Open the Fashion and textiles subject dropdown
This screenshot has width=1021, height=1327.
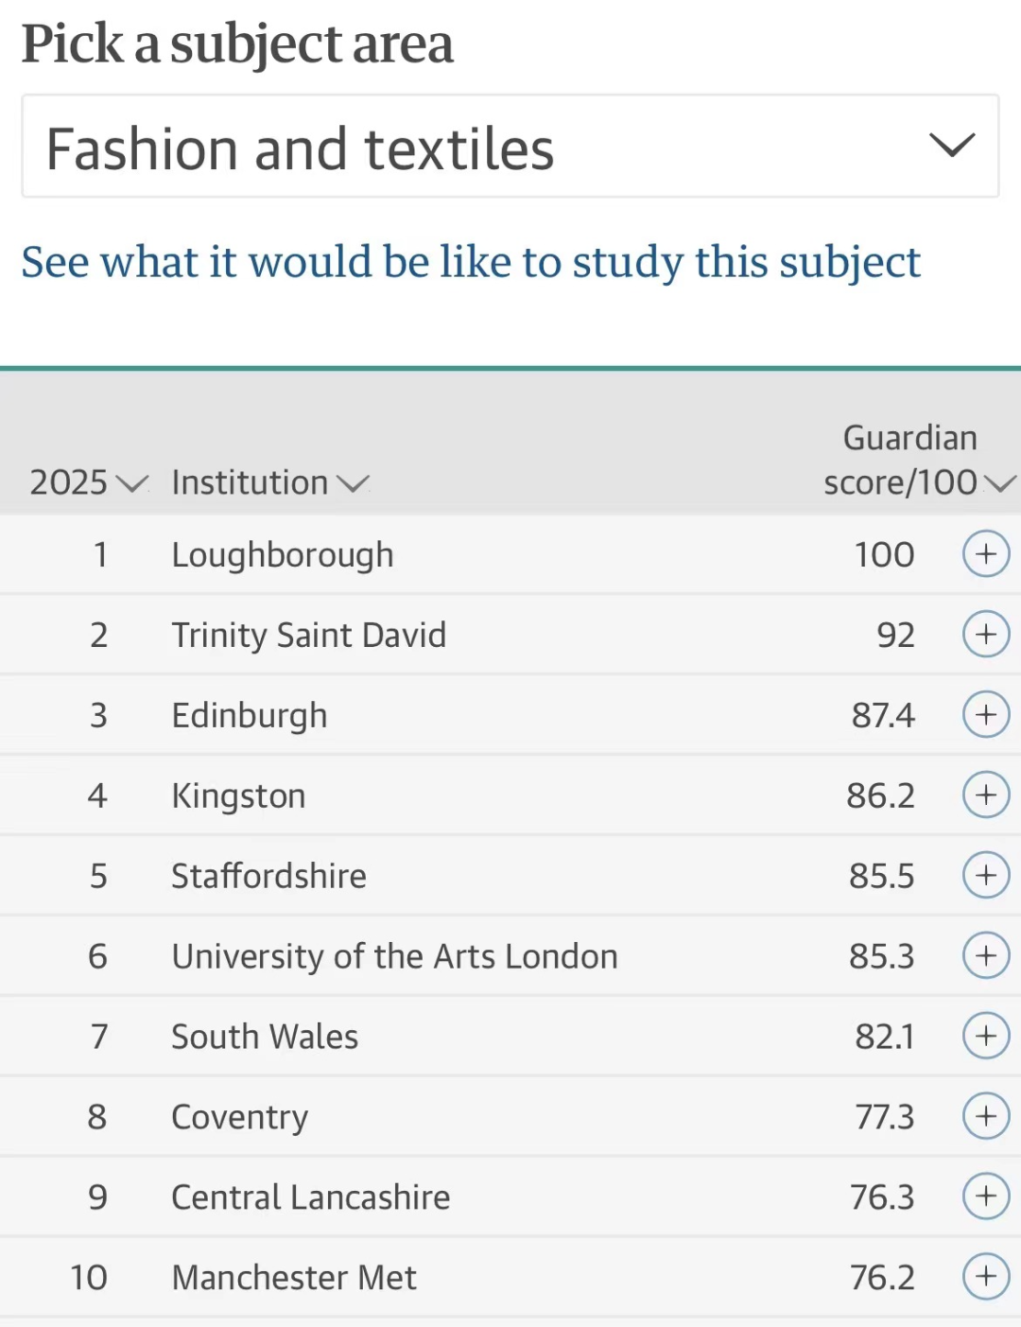coord(510,147)
